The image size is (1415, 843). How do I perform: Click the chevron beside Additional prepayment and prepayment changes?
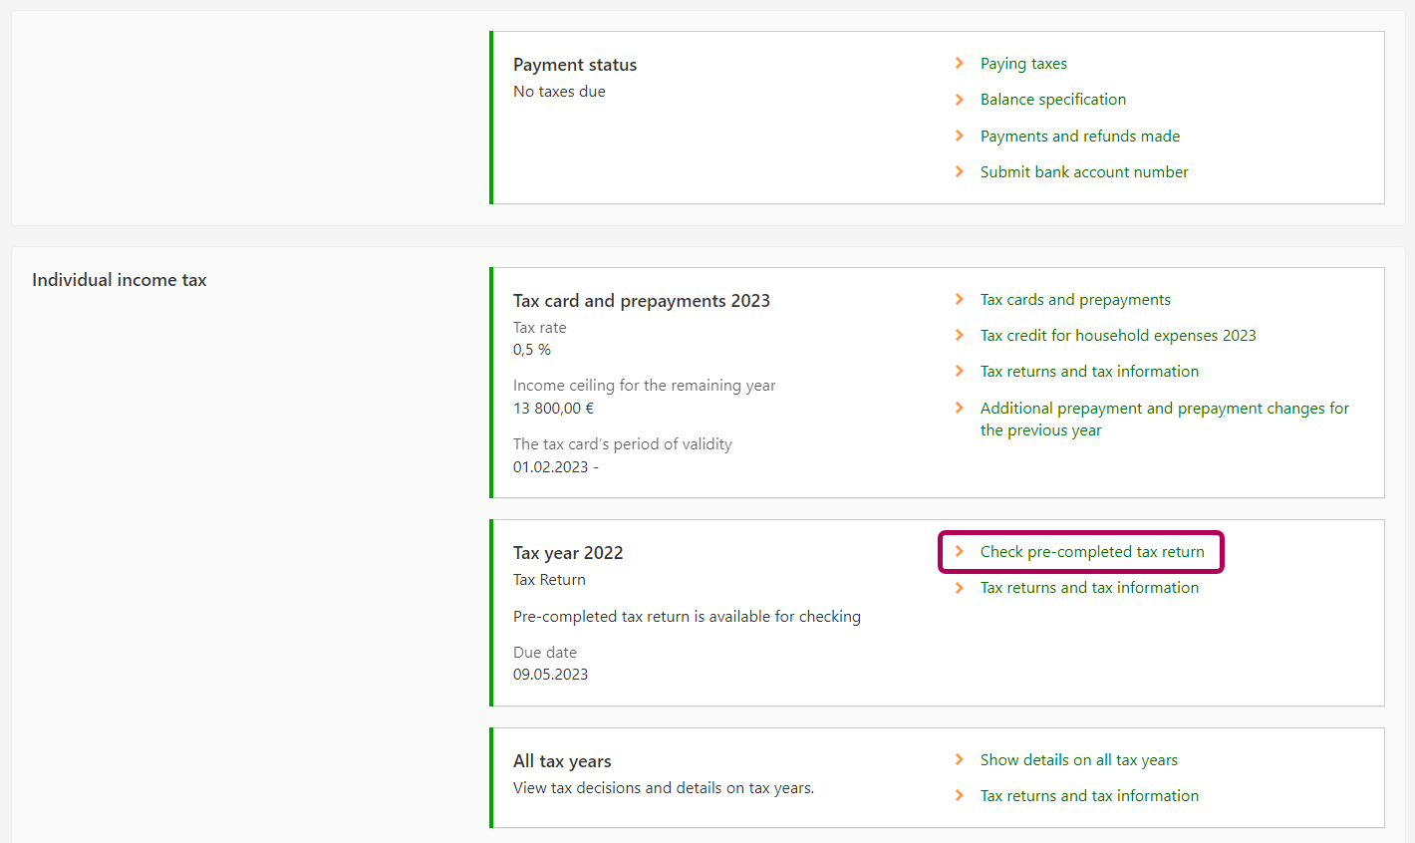[959, 408]
